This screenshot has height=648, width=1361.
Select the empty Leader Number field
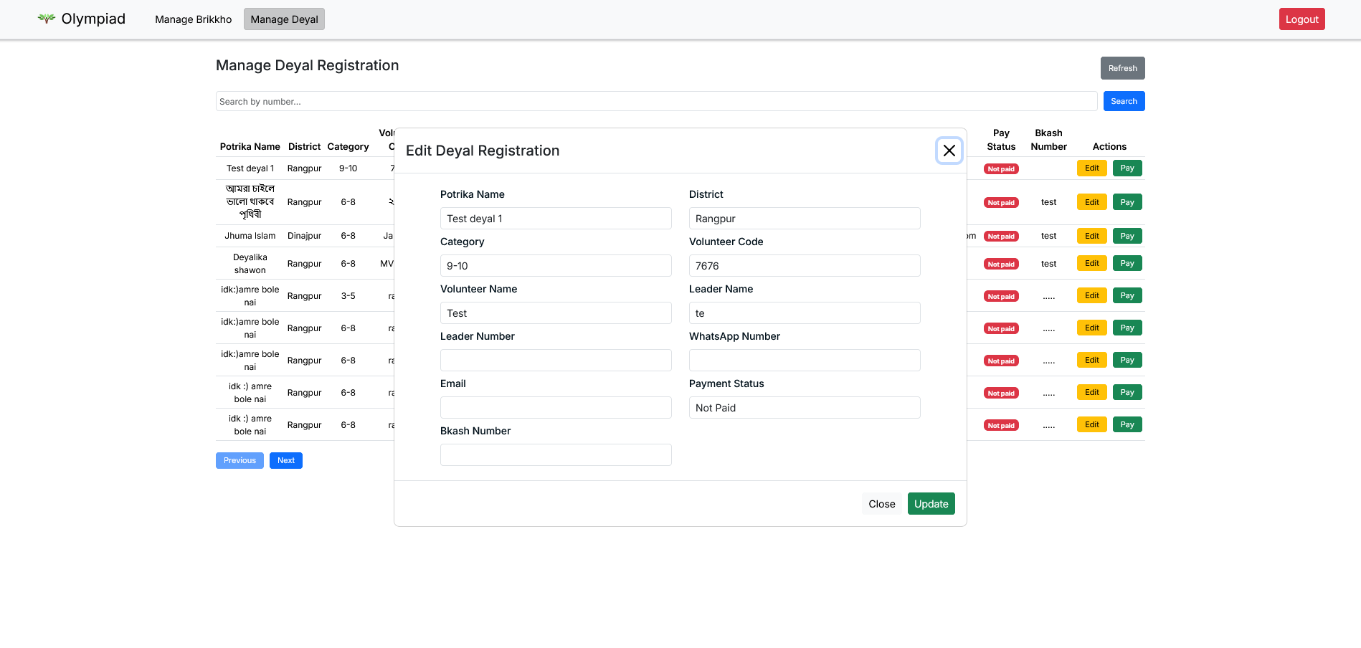[x=555, y=361]
